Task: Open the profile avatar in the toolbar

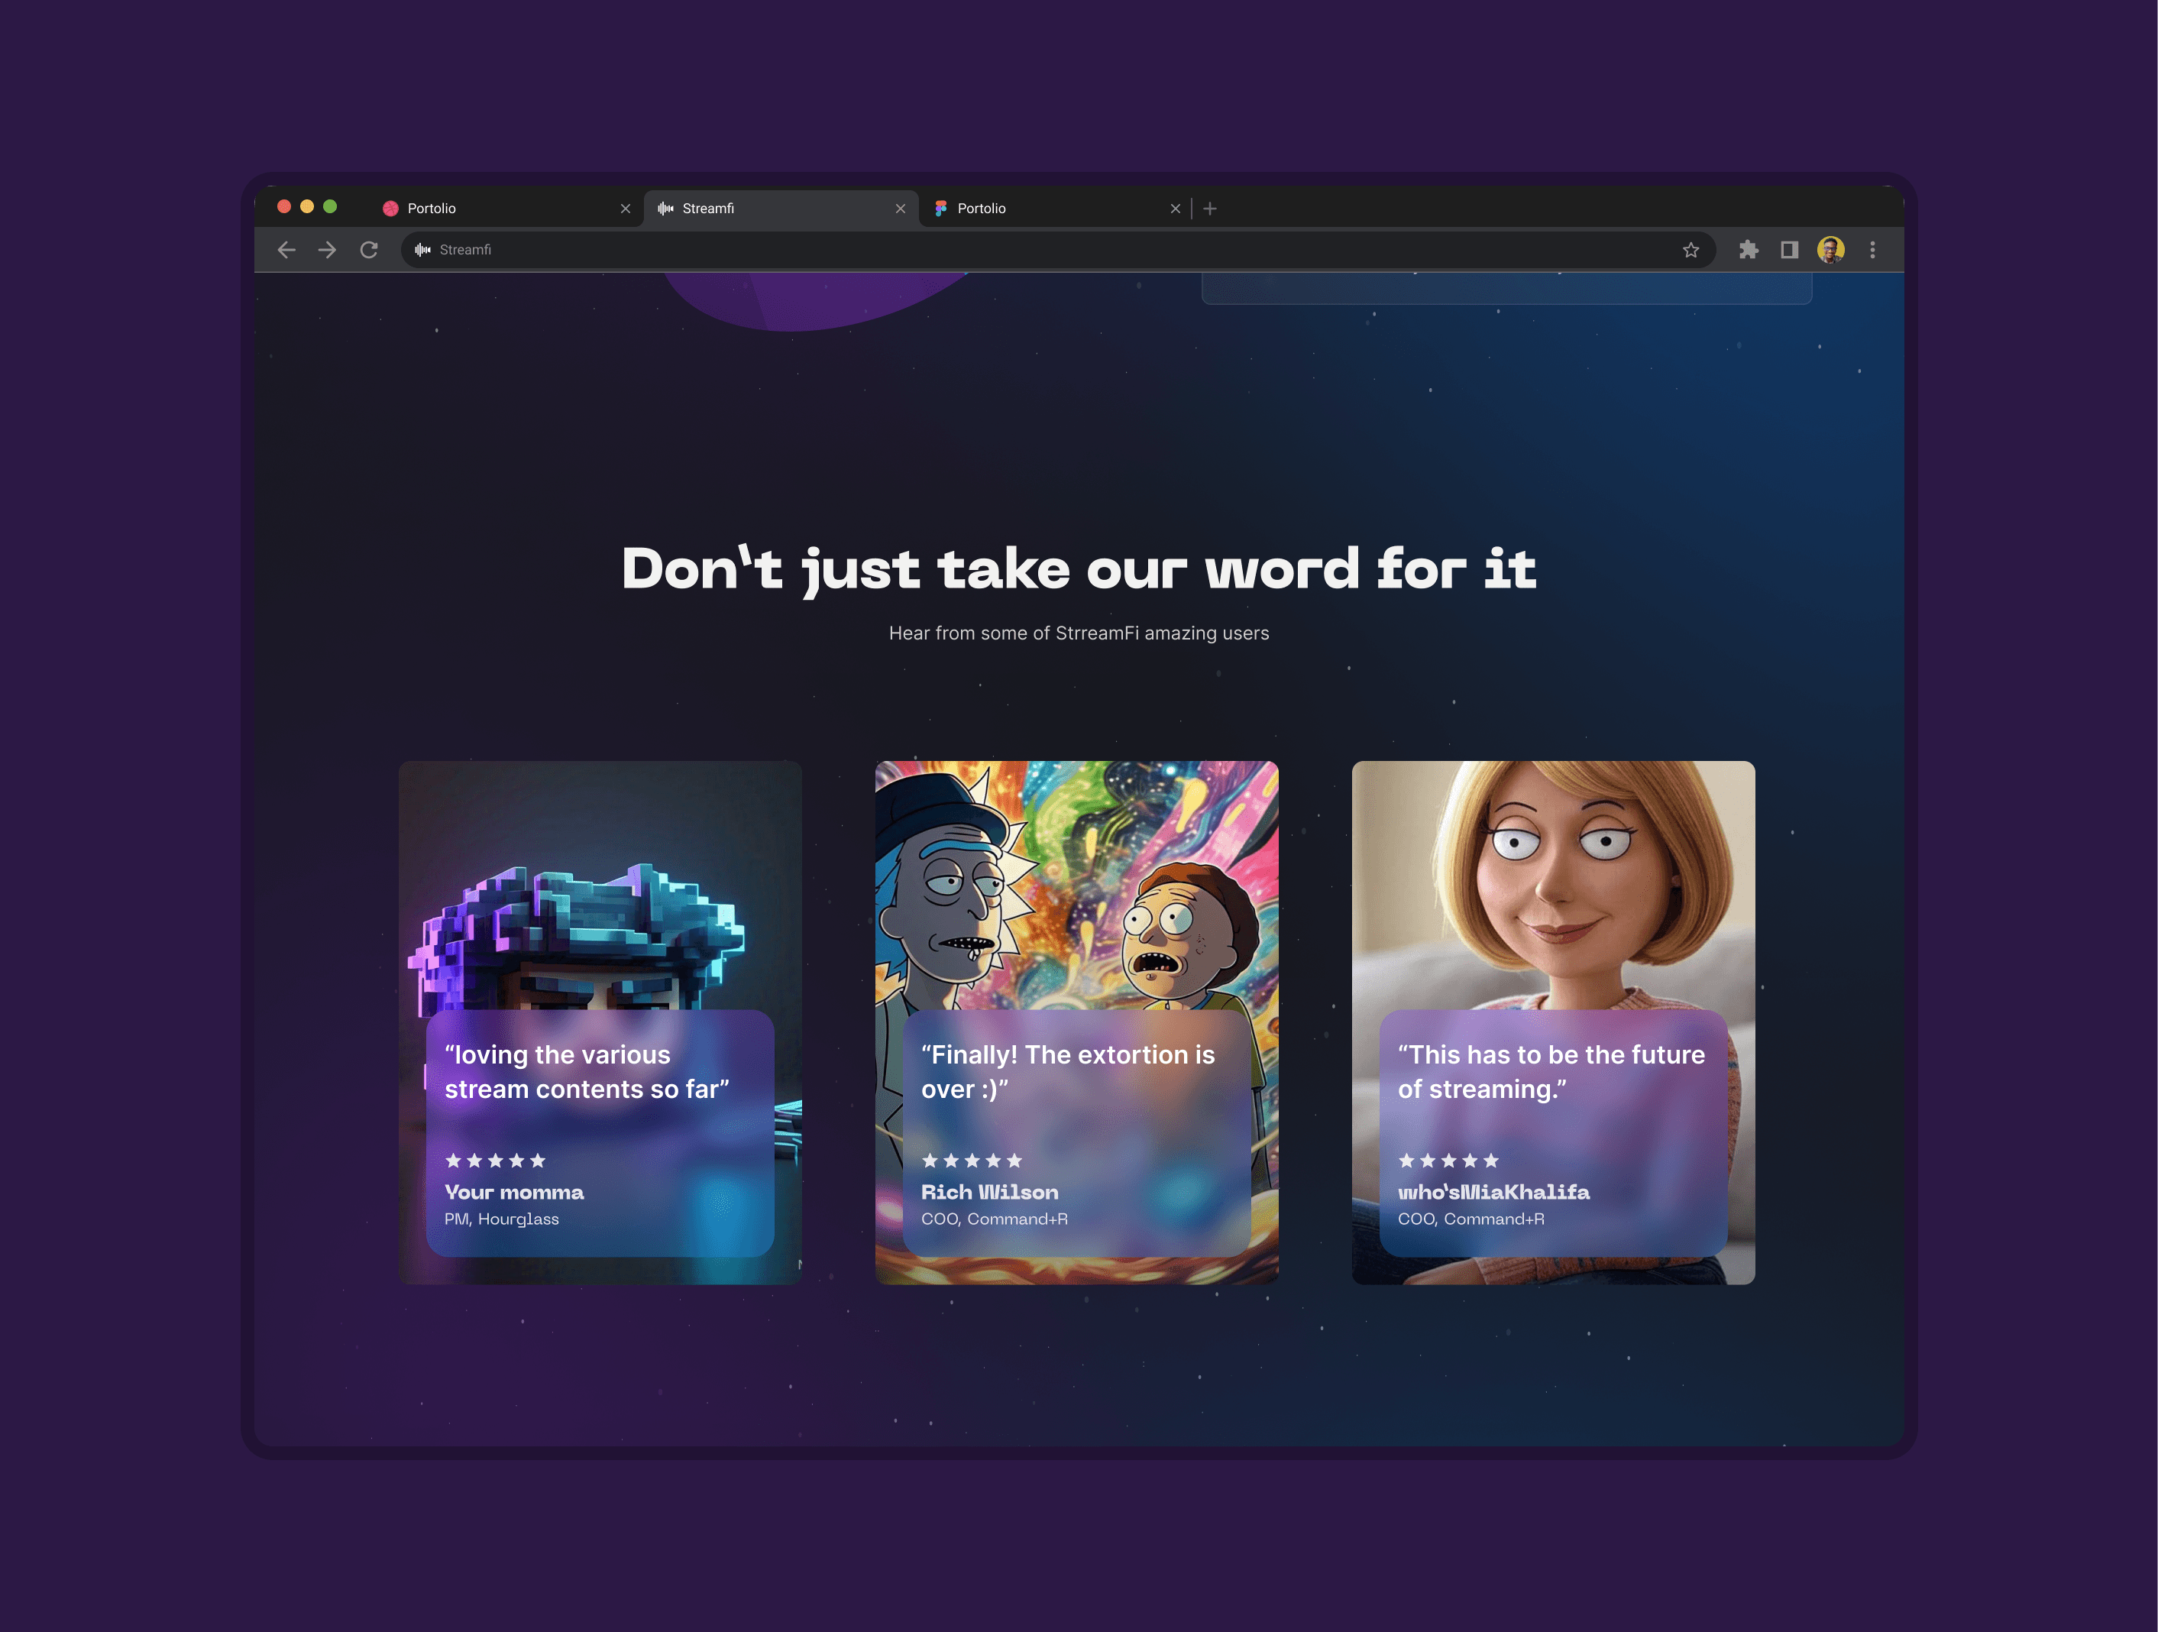Action: click(1830, 250)
